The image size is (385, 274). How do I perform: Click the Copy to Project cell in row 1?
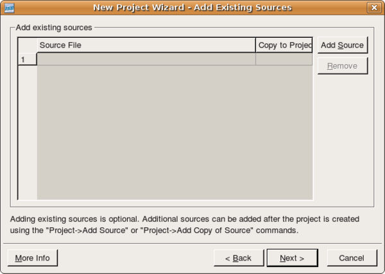(284, 59)
